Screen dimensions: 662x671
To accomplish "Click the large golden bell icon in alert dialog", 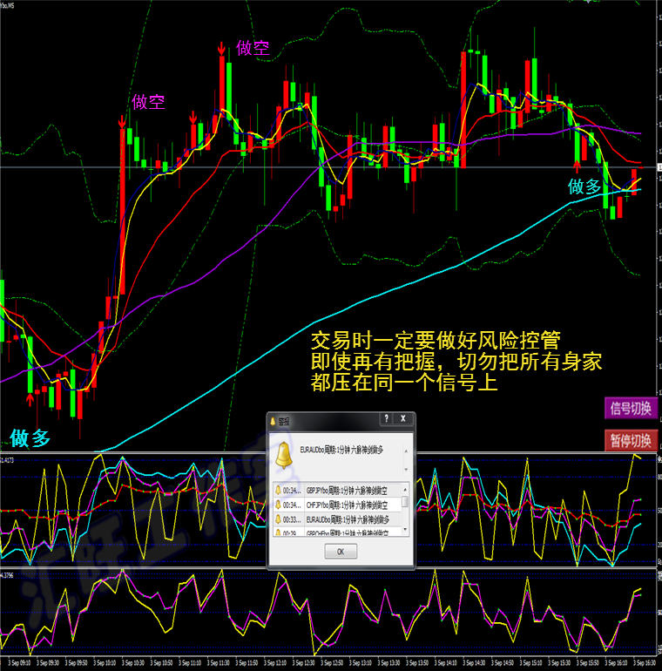I will coord(284,455).
